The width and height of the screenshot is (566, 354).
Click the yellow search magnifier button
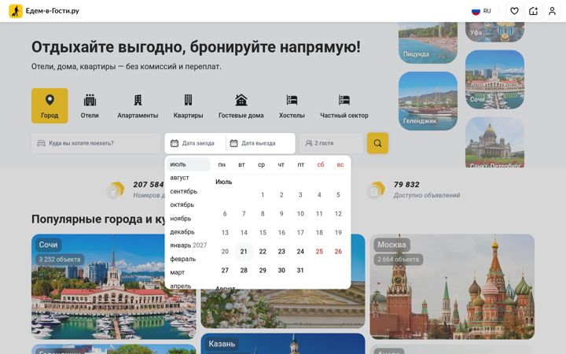pyautogui.click(x=377, y=143)
